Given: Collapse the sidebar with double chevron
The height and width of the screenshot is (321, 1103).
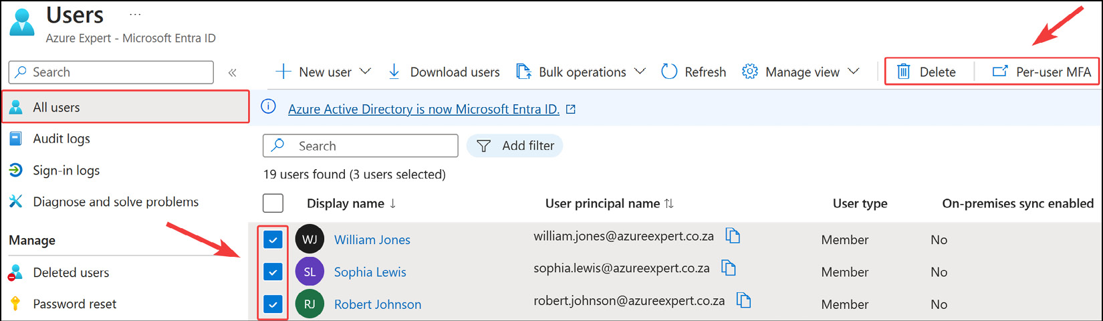Looking at the screenshot, I should pyautogui.click(x=233, y=72).
